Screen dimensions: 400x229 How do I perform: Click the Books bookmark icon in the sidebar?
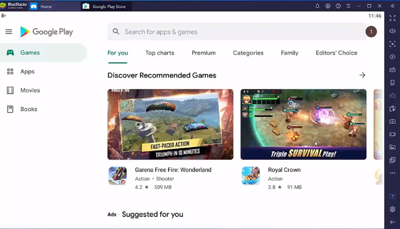tap(10, 109)
